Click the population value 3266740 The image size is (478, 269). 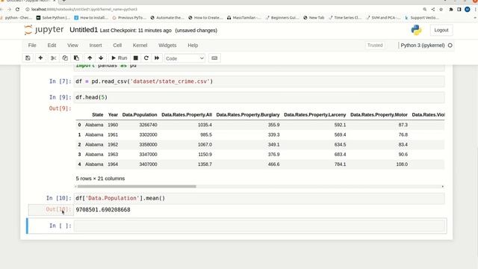coord(148,125)
